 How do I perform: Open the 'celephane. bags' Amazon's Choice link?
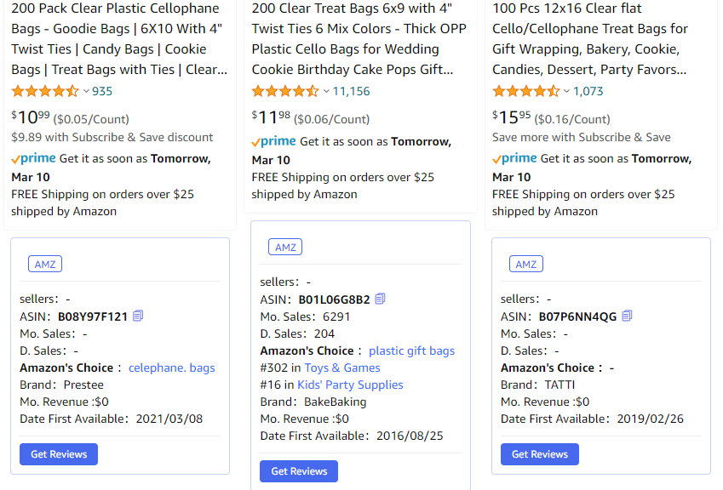[171, 367]
